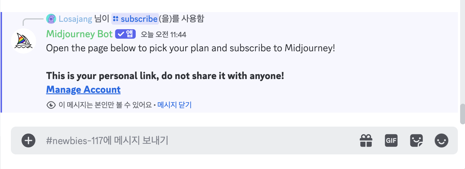Click the bold personal link warning text
465x169 pixels.
165,76
